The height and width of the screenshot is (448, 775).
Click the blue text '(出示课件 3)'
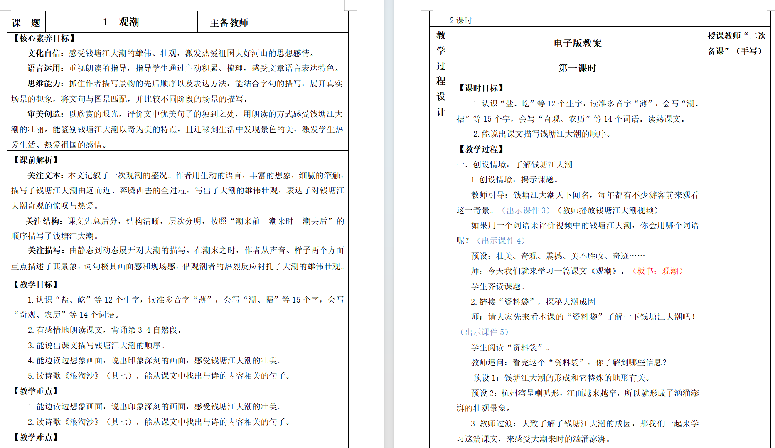pyautogui.click(x=525, y=210)
